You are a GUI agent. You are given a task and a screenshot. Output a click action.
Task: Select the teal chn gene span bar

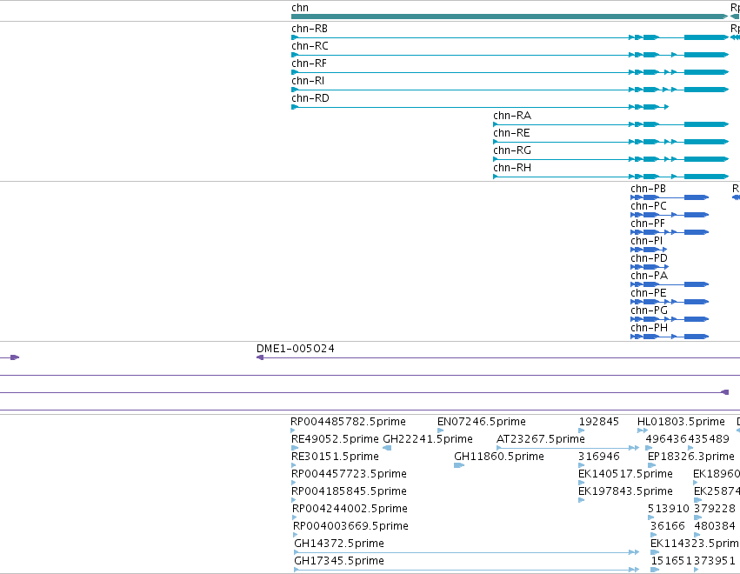tap(510, 17)
